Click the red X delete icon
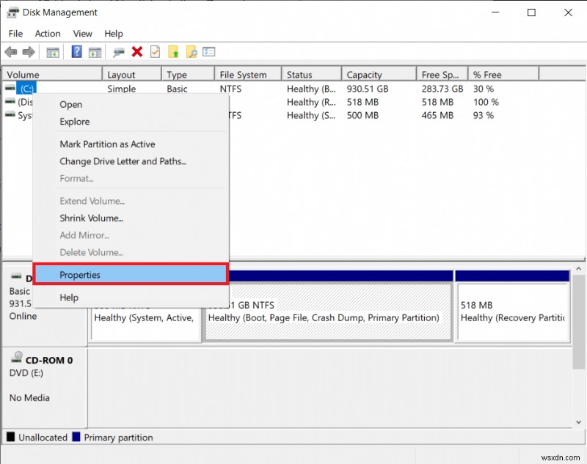 point(135,51)
